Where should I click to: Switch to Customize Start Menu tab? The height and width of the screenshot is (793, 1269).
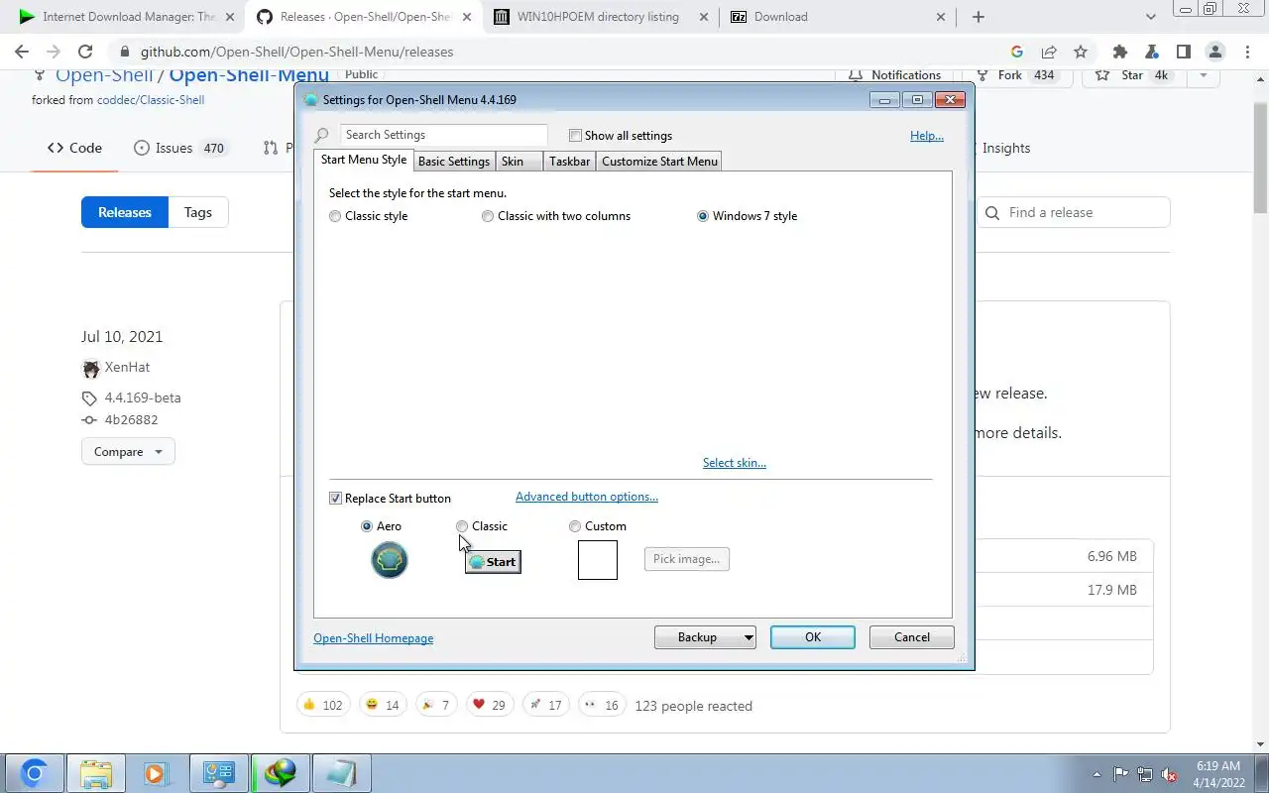pos(659,162)
